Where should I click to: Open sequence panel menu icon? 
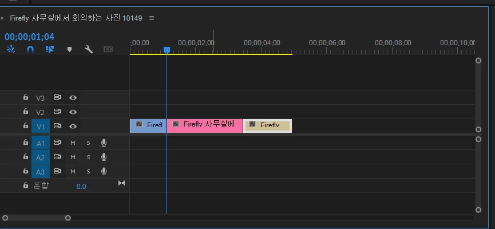(x=152, y=18)
